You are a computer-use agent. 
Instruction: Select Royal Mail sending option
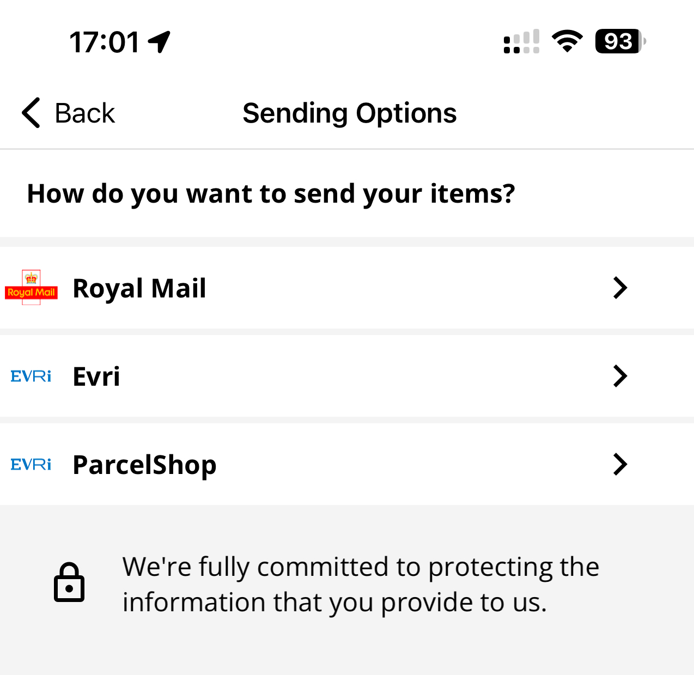[x=139, y=288]
